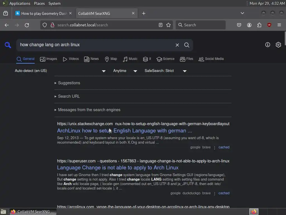Screen dimensions: 286x215
Task: Click superuser.com result URL
Action: 143,161
